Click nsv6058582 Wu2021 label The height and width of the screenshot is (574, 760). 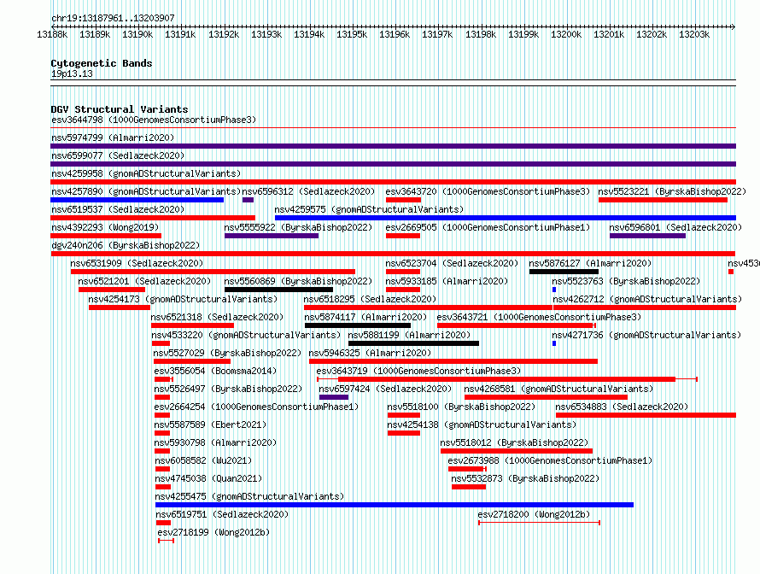(203, 460)
